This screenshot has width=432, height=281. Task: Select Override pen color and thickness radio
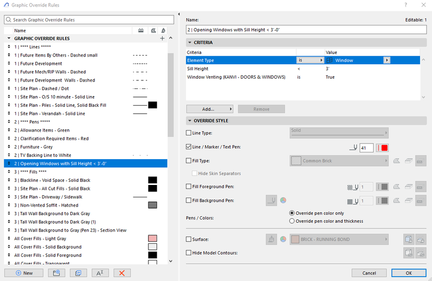pyautogui.click(x=292, y=221)
